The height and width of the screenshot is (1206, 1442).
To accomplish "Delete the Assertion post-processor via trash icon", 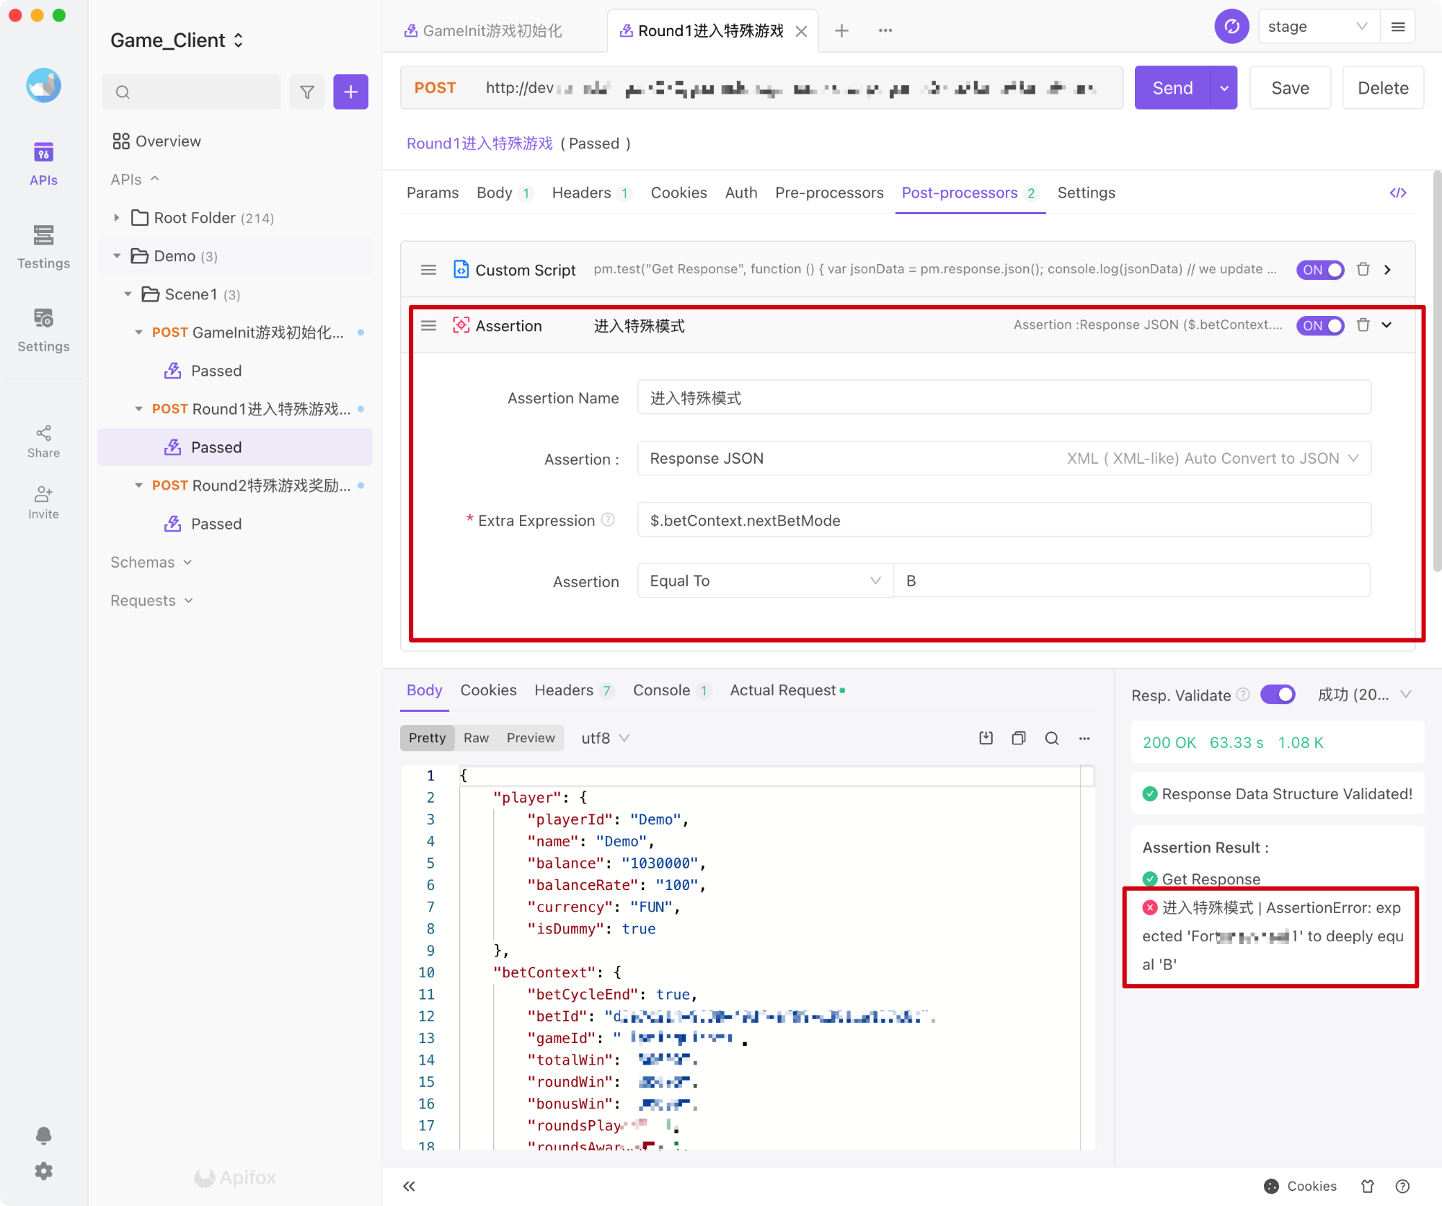I will click(1363, 325).
